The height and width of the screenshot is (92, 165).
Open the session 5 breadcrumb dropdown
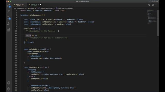(22, 8)
